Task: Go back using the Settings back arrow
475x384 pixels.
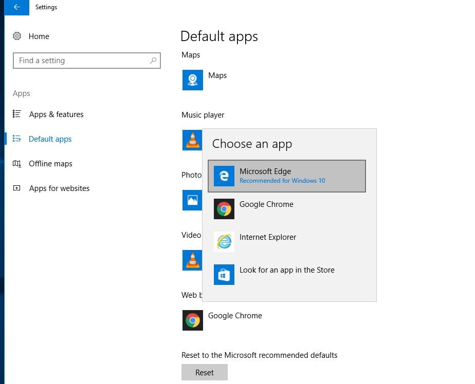Action: click(16, 7)
